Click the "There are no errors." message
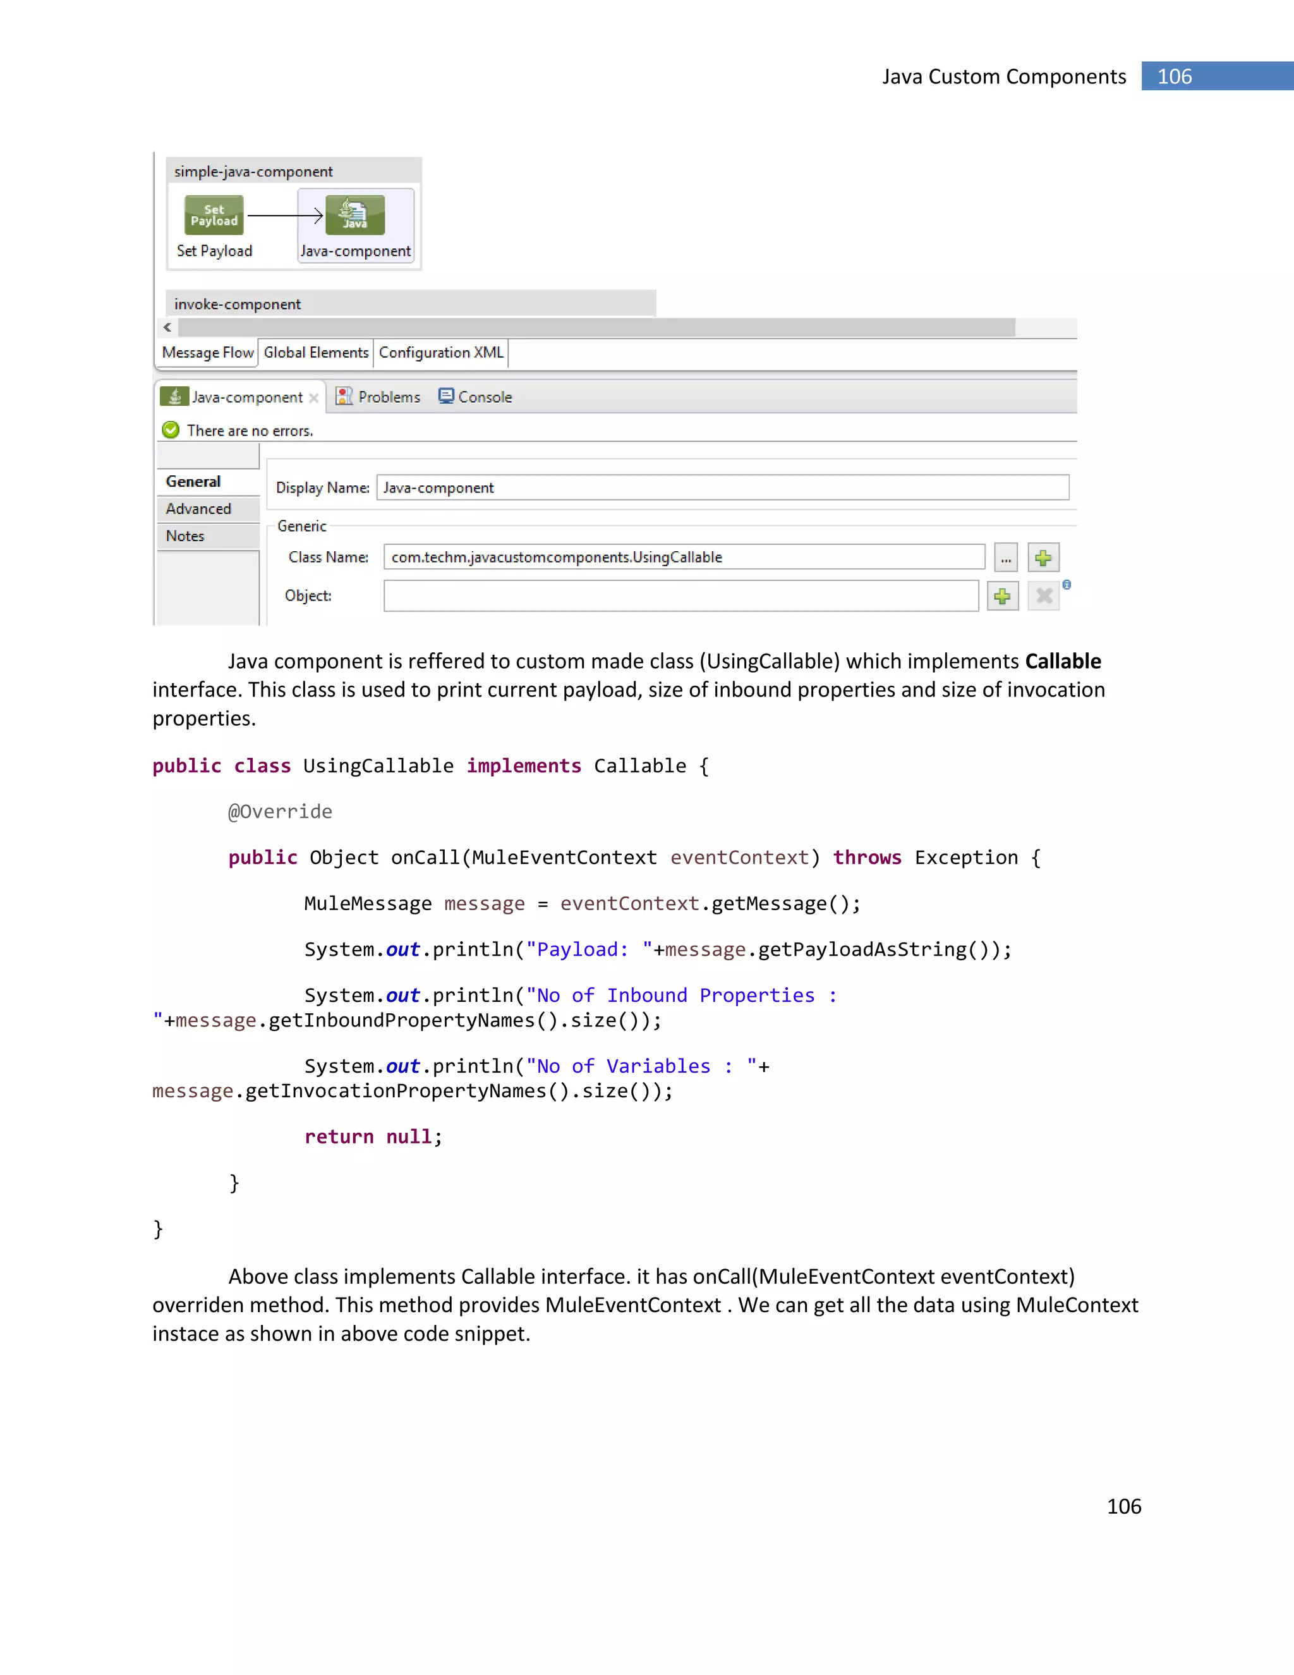The image size is (1294, 1675). [250, 431]
